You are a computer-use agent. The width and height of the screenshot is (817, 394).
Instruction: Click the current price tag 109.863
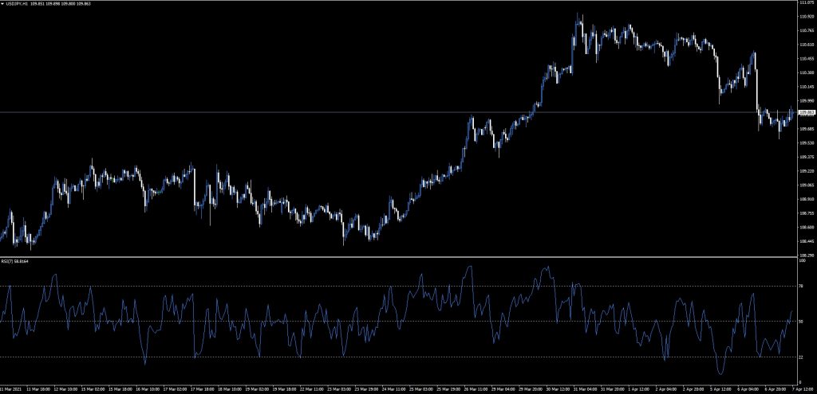(x=806, y=113)
